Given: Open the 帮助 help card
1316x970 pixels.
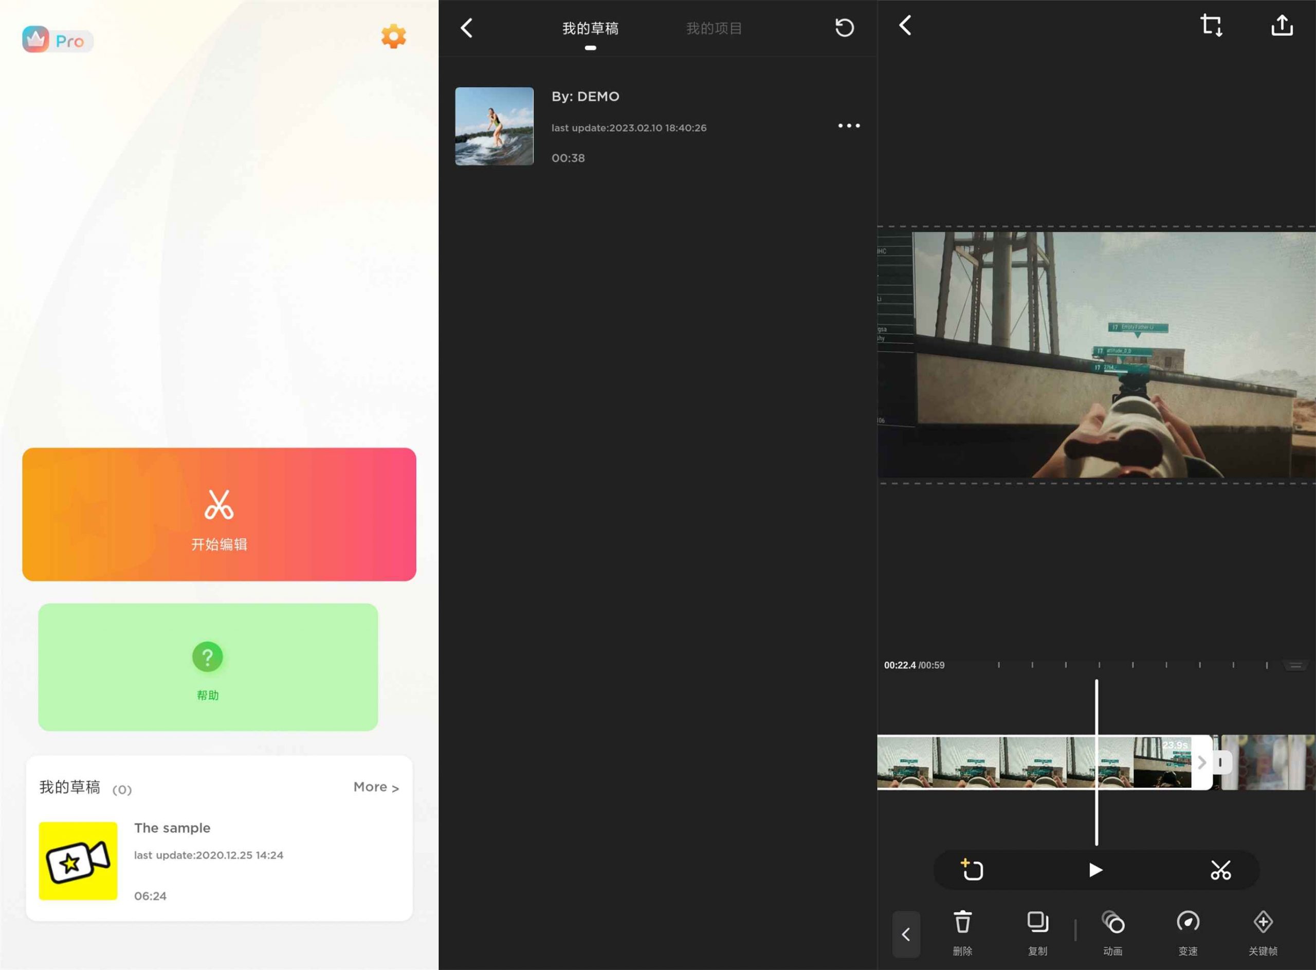Looking at the screenshot, I should pos(208,667).
